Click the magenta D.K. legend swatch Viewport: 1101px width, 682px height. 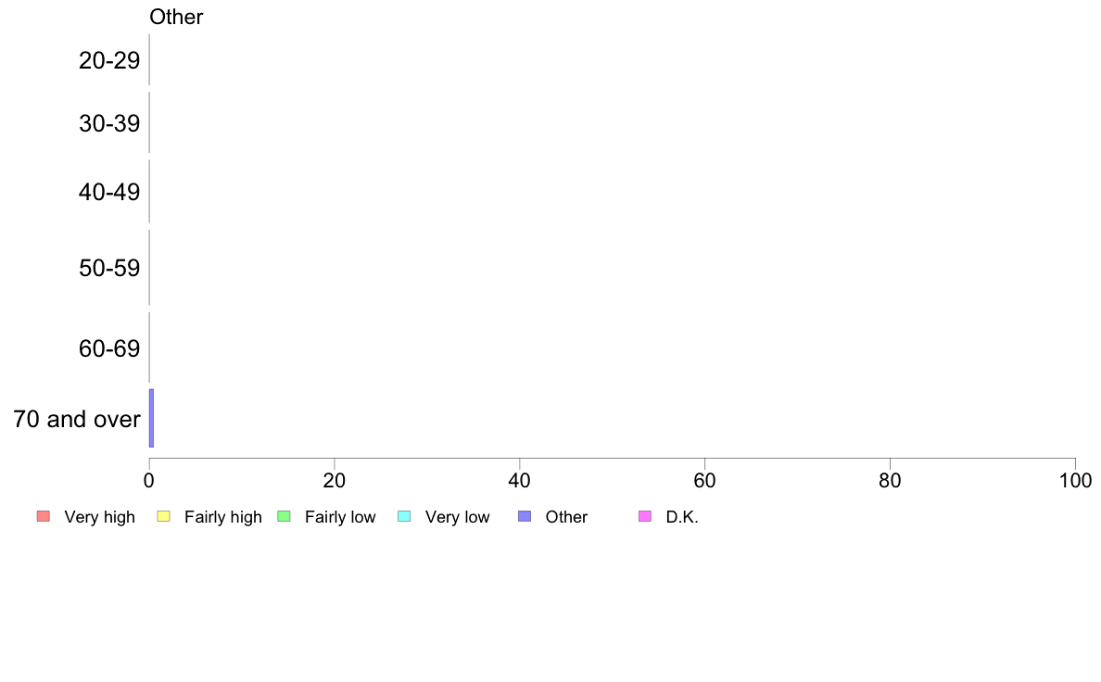point(645,516)
